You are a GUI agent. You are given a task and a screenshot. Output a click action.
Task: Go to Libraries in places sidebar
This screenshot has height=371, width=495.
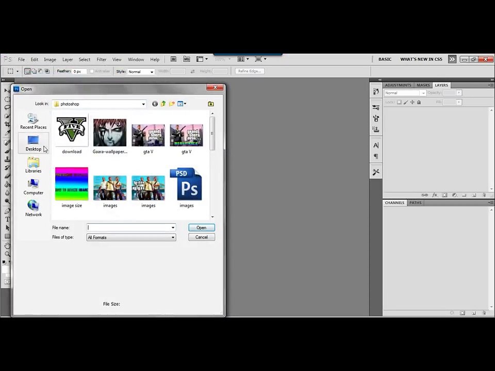[x=33, y=165]
